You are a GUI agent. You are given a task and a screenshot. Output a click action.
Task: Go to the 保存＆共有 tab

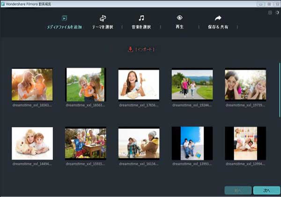click(x=218, y=27)
